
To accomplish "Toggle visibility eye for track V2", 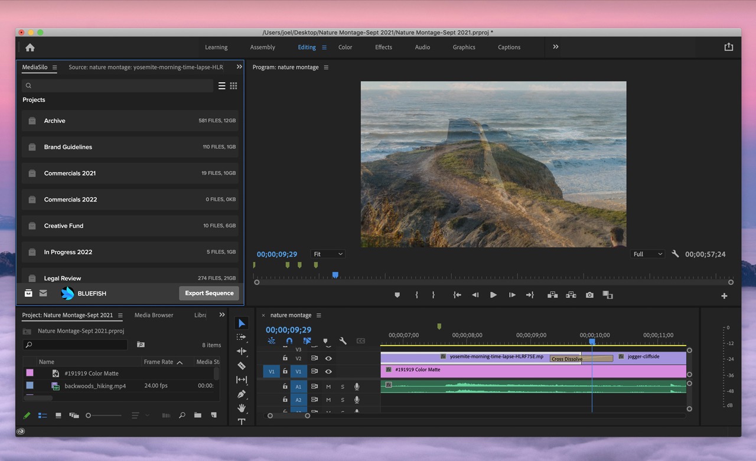I will (x=328, y=358).
